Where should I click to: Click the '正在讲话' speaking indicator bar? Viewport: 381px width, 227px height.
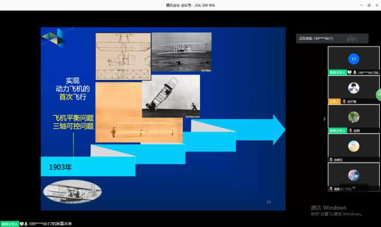point(332,39)
